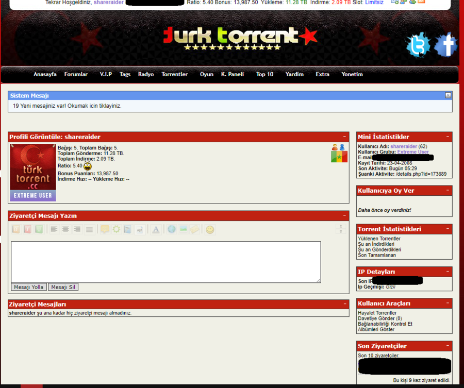This screenshot has width=464, height=388.
Task: Collapse the Ziyaretçi Mesajı Yazın panel
Action: tap(344, 215)
